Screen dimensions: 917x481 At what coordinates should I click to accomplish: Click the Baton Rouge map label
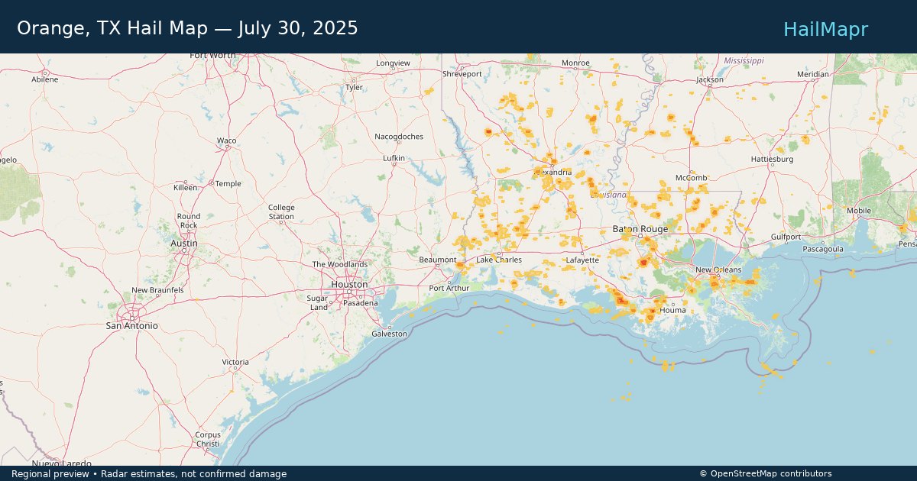click(x=640, y=229)
